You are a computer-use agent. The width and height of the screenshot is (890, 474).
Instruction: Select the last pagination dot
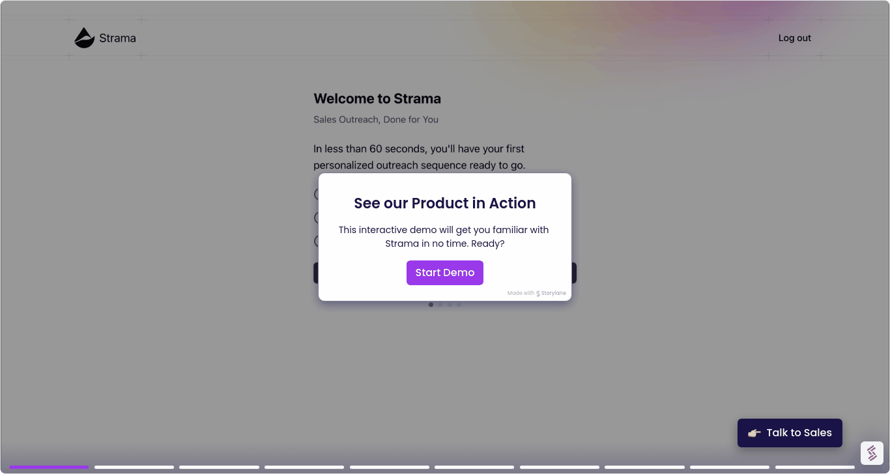click(x=459, y=304)
